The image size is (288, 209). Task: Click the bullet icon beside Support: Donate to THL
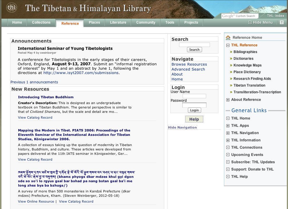tap(228, 169)
